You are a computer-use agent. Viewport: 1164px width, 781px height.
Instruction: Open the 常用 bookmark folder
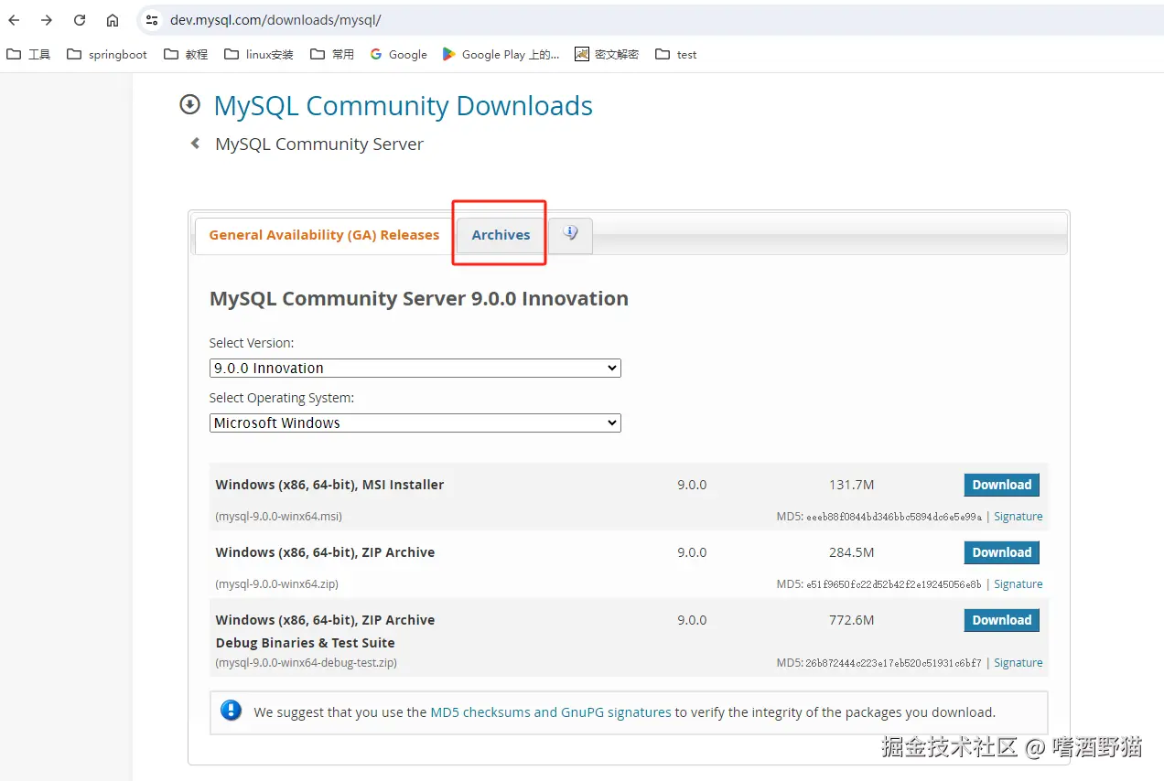point(332,55)
